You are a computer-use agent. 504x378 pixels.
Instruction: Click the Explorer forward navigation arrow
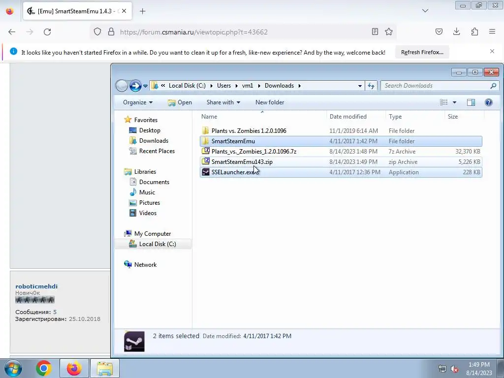pos(135,86)
